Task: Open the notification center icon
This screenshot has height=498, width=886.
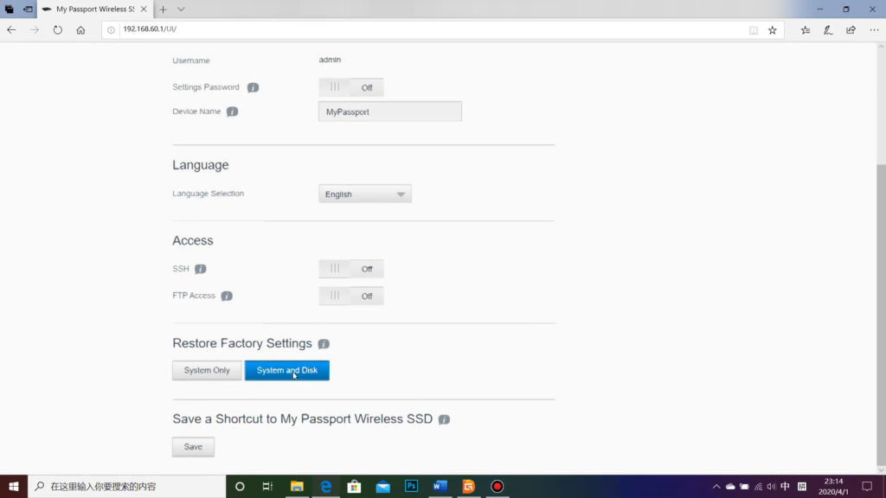Action: [x=867, y=486]
